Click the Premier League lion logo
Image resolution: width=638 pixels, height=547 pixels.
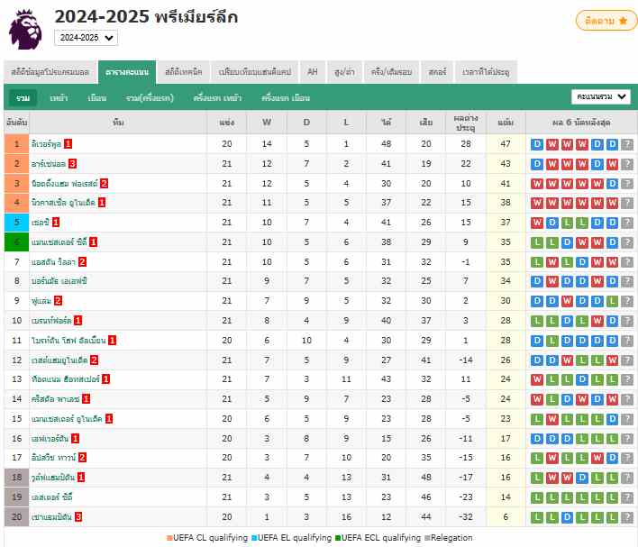(25, 28)
